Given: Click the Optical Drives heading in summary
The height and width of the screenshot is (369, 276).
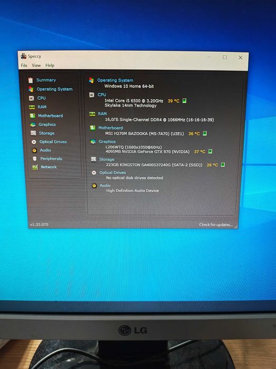Looking at the screenshot, I should click(x=113, y=173).
